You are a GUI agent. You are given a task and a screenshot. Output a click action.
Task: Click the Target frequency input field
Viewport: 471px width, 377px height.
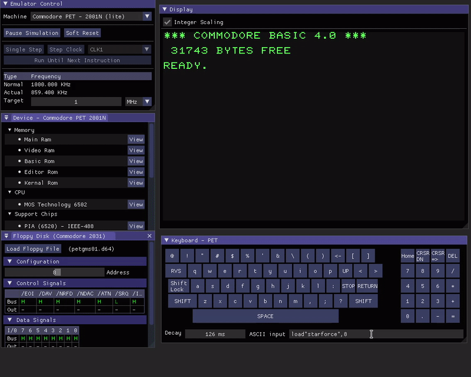(76, 102)
